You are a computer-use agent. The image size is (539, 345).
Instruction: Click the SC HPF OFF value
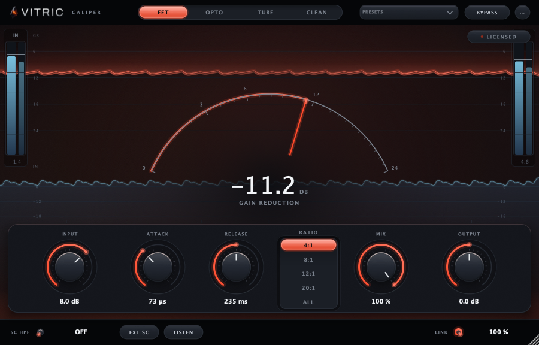pos(81,332)
